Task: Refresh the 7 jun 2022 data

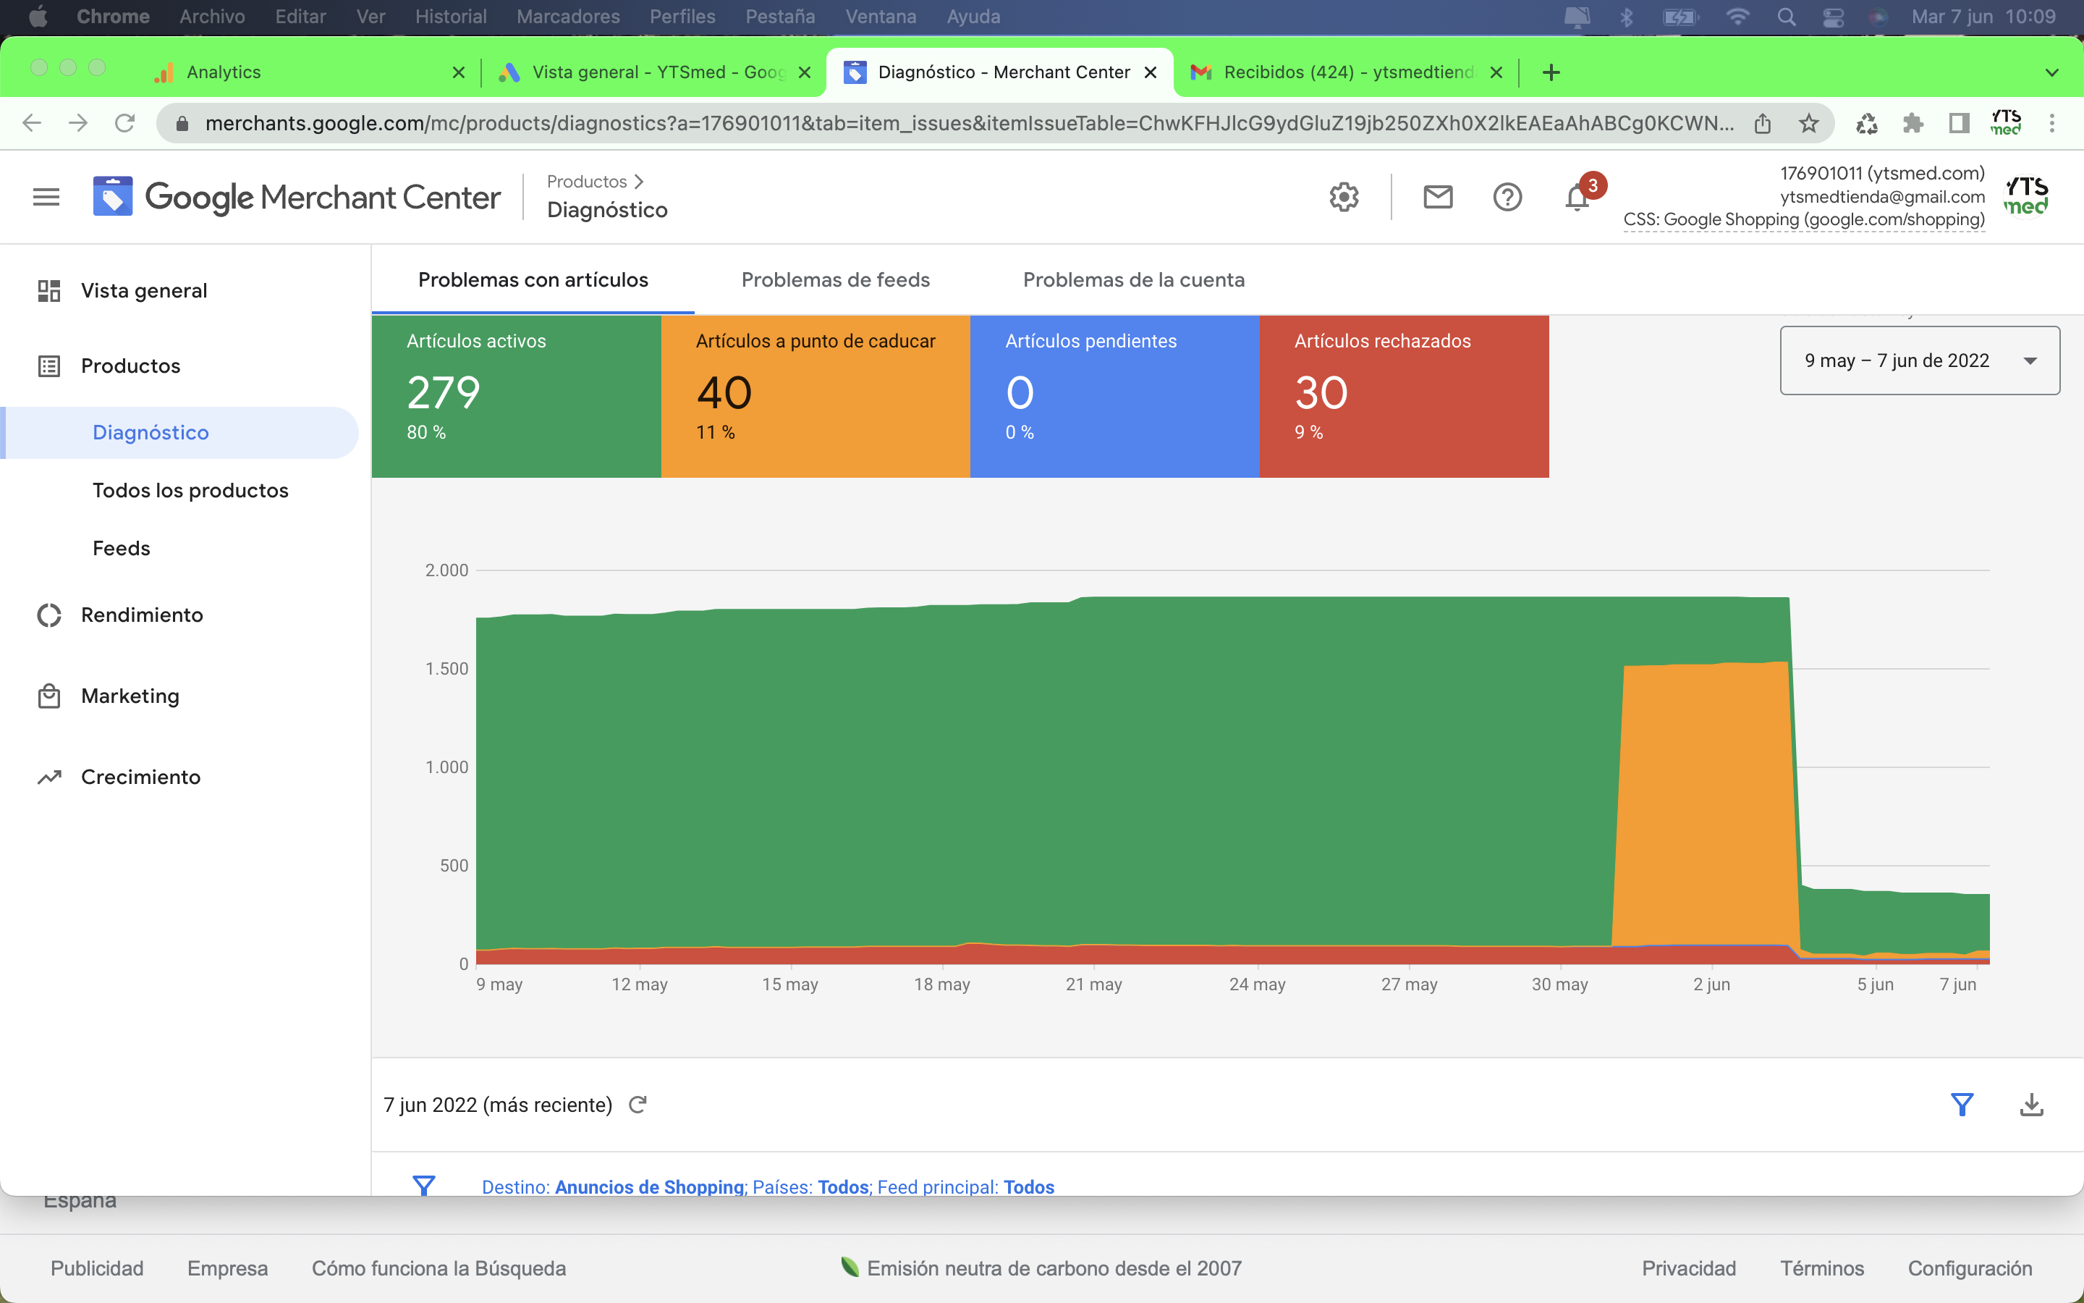Action: click(638, 1104)
